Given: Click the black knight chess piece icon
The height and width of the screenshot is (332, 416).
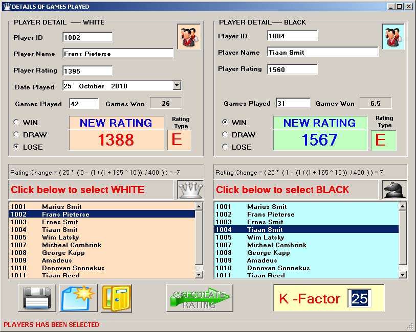Looking at the screenshot, I should [x=395, y=189].
